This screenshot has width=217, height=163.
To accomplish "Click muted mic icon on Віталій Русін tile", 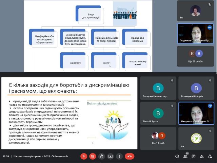I will point(172,106).
